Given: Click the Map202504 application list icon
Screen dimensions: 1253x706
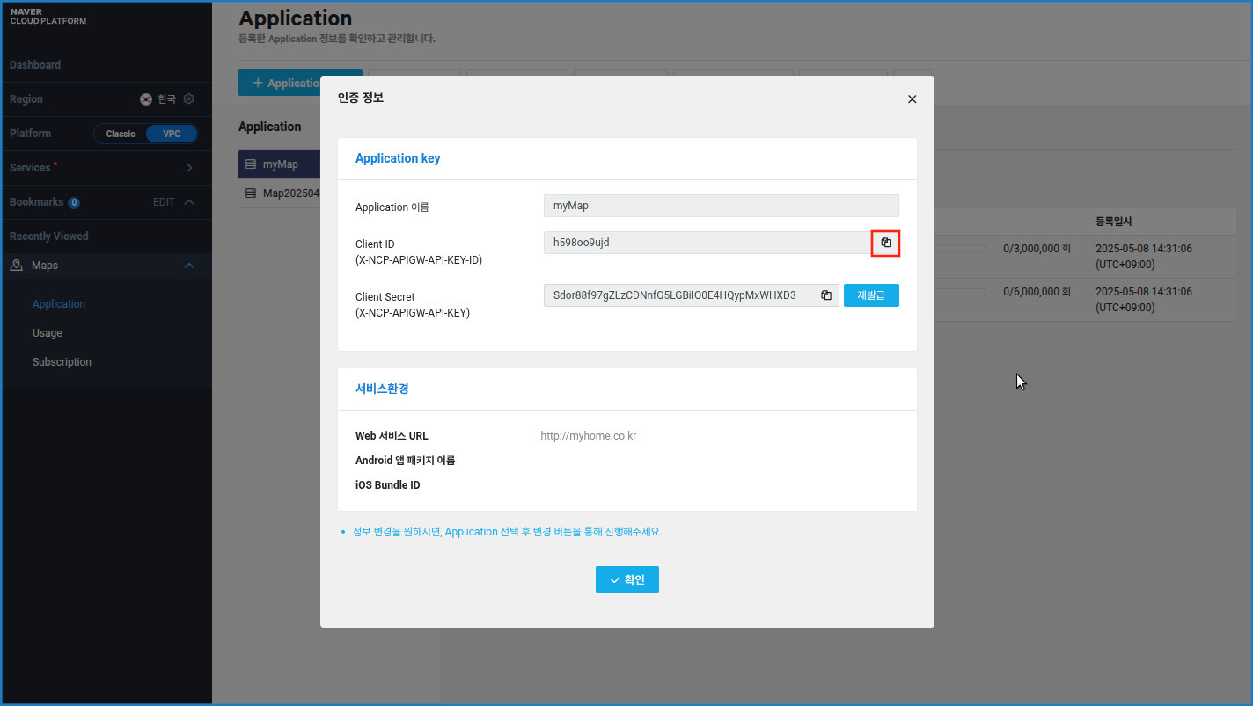Looking at the screenshot, I should (251, 193).
